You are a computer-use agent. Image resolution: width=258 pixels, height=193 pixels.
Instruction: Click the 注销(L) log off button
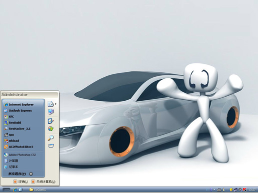click(x=20, y=182)
